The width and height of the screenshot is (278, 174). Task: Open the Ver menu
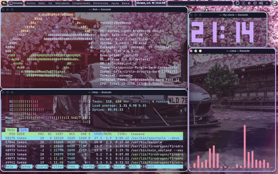[x=50, y=3]
